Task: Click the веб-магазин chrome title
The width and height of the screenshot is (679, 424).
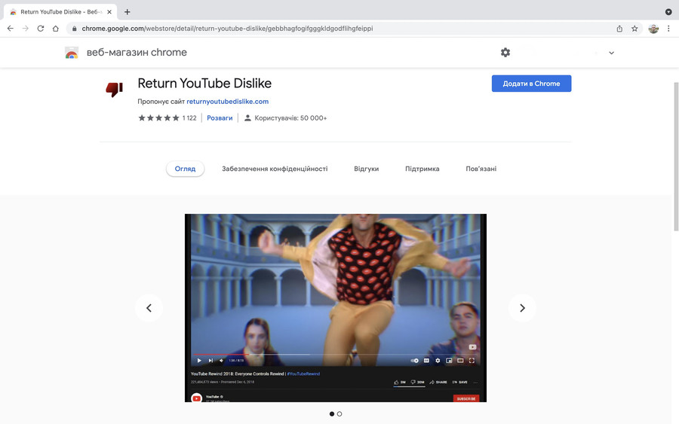Action: (x=137, y=52)
